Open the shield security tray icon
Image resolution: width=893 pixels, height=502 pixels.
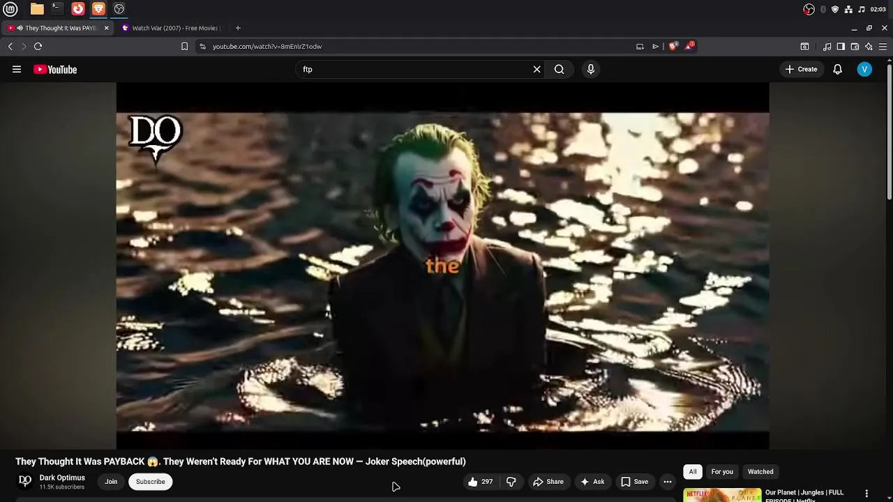point(835,9)
